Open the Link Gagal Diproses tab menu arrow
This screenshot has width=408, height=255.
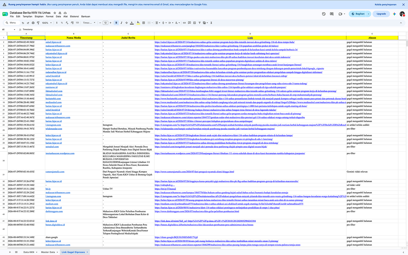pos(87,252)
